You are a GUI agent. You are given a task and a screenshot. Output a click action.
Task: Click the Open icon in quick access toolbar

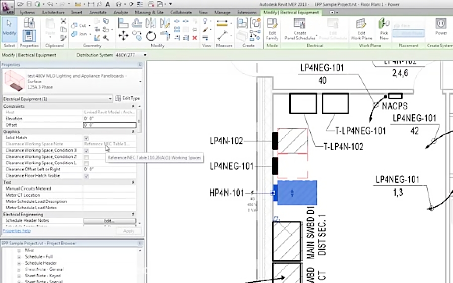(x=20, y=4)
